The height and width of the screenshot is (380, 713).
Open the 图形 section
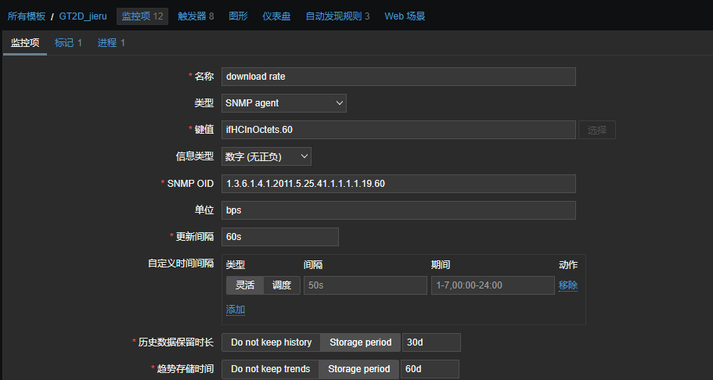239,16
